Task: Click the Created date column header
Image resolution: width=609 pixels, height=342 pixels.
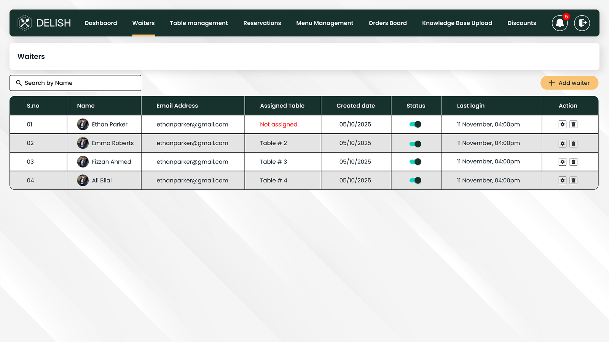Action: pyautogui.click(x=356, y=106)
